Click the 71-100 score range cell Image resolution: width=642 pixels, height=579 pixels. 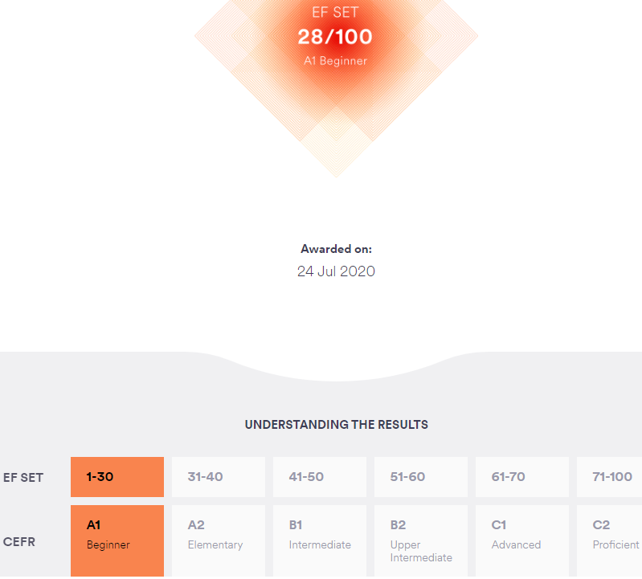click(x=609, y=477)
